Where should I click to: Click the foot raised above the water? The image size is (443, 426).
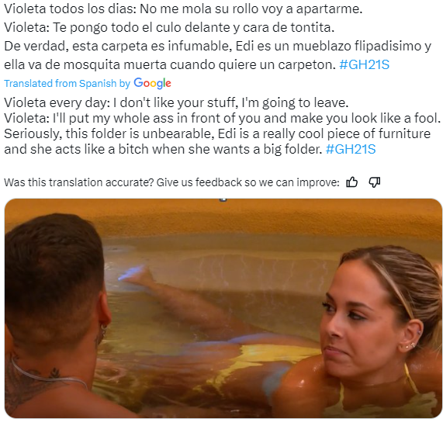[134, 272]
